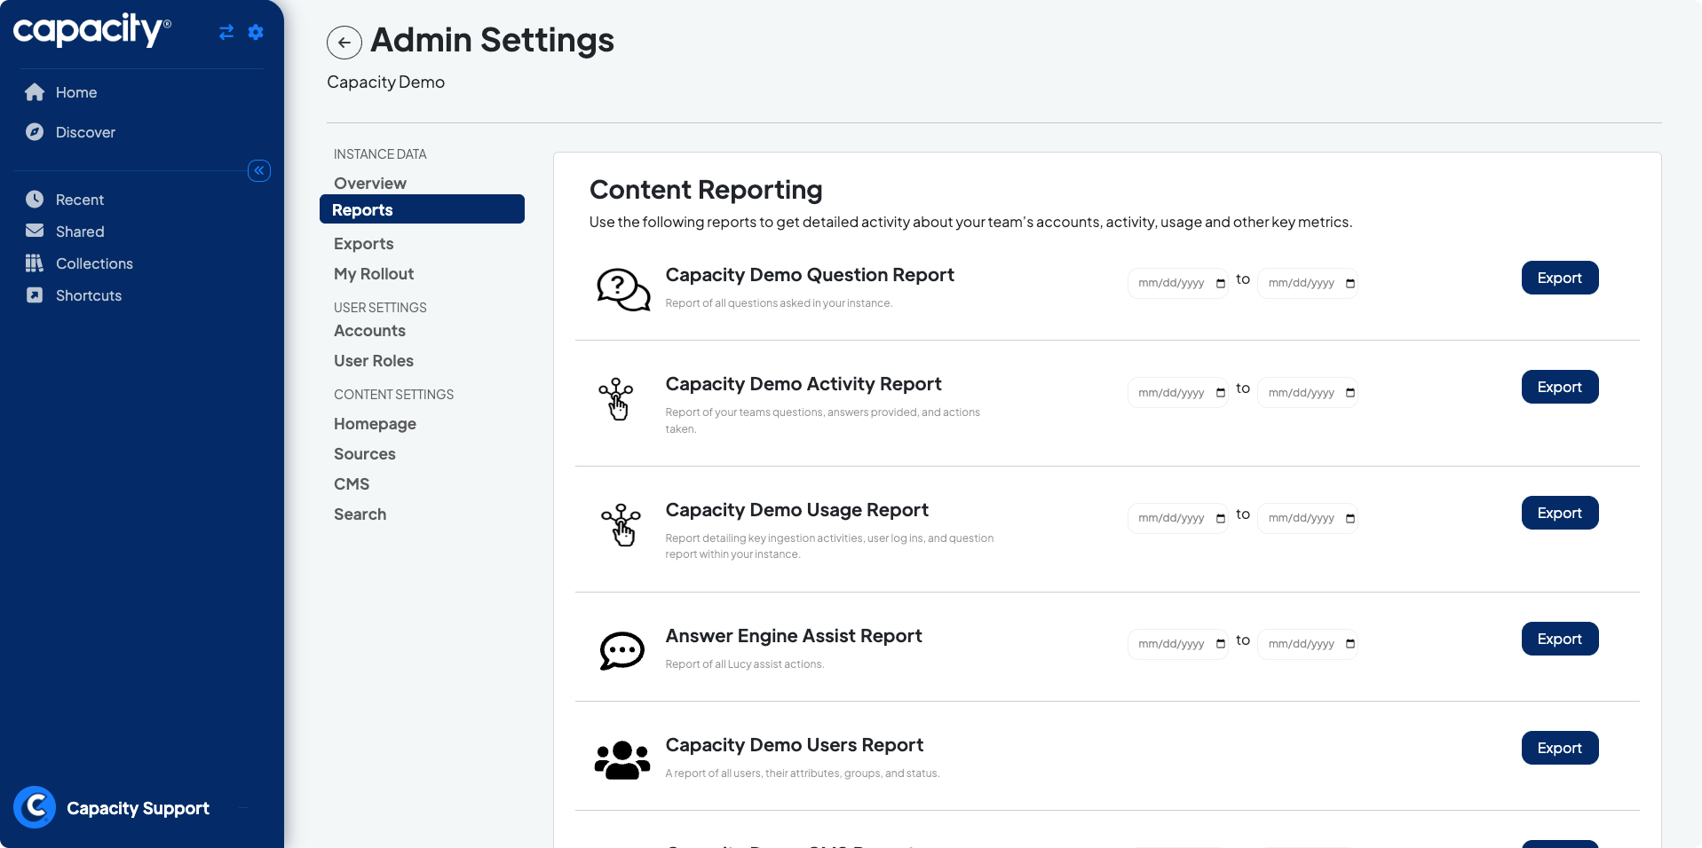This screenshot has width=1702, height=848.
Task: Go to User Roles settings
Action: click(x=373, y=361)
